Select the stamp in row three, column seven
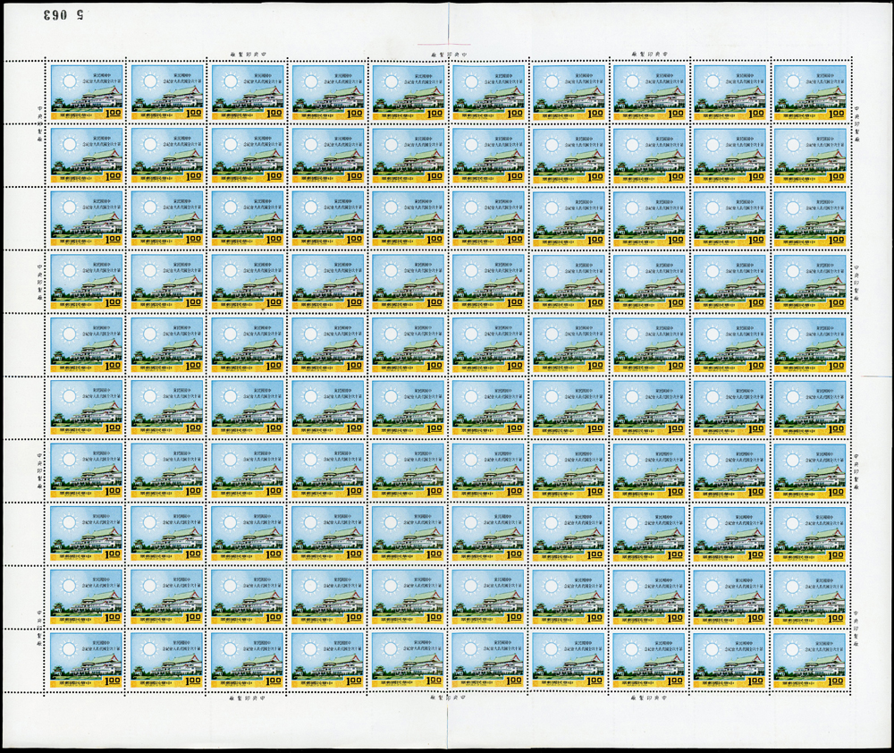This screenshot has height=753, width=894. 569,218
